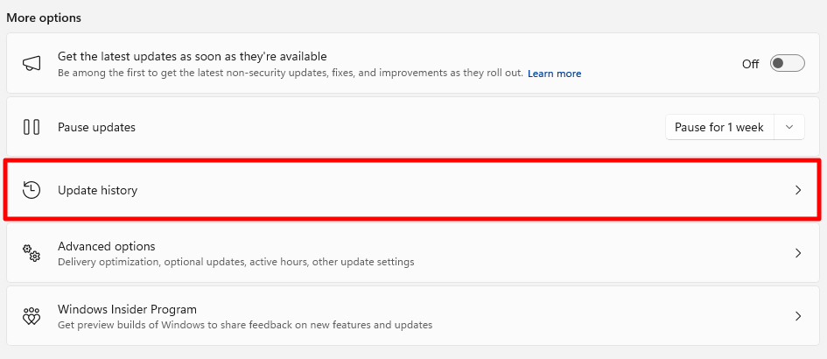The height and width of the screenshot is (359, 827).
Task: Toggle the get latest updates switch
Action: [x=787, y=63]
